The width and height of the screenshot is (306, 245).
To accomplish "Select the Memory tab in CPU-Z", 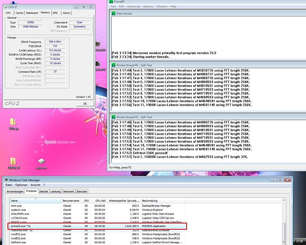I will point(45,13).
